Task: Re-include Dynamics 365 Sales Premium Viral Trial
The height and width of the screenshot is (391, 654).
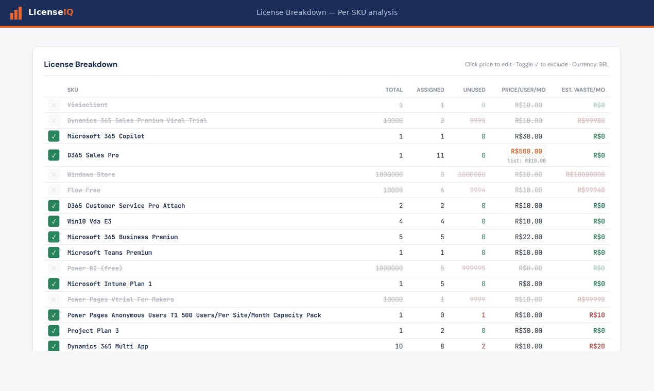Action: [x=54, y=120]
